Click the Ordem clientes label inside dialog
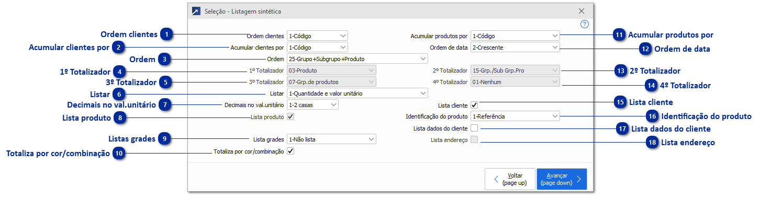This screenshot has height=200, width=760. (265, 36)
